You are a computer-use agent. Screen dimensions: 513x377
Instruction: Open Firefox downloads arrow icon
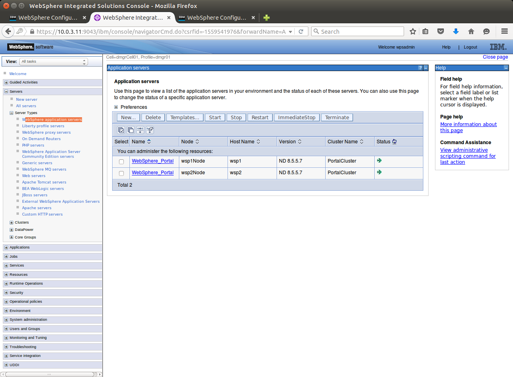(456, 31)
